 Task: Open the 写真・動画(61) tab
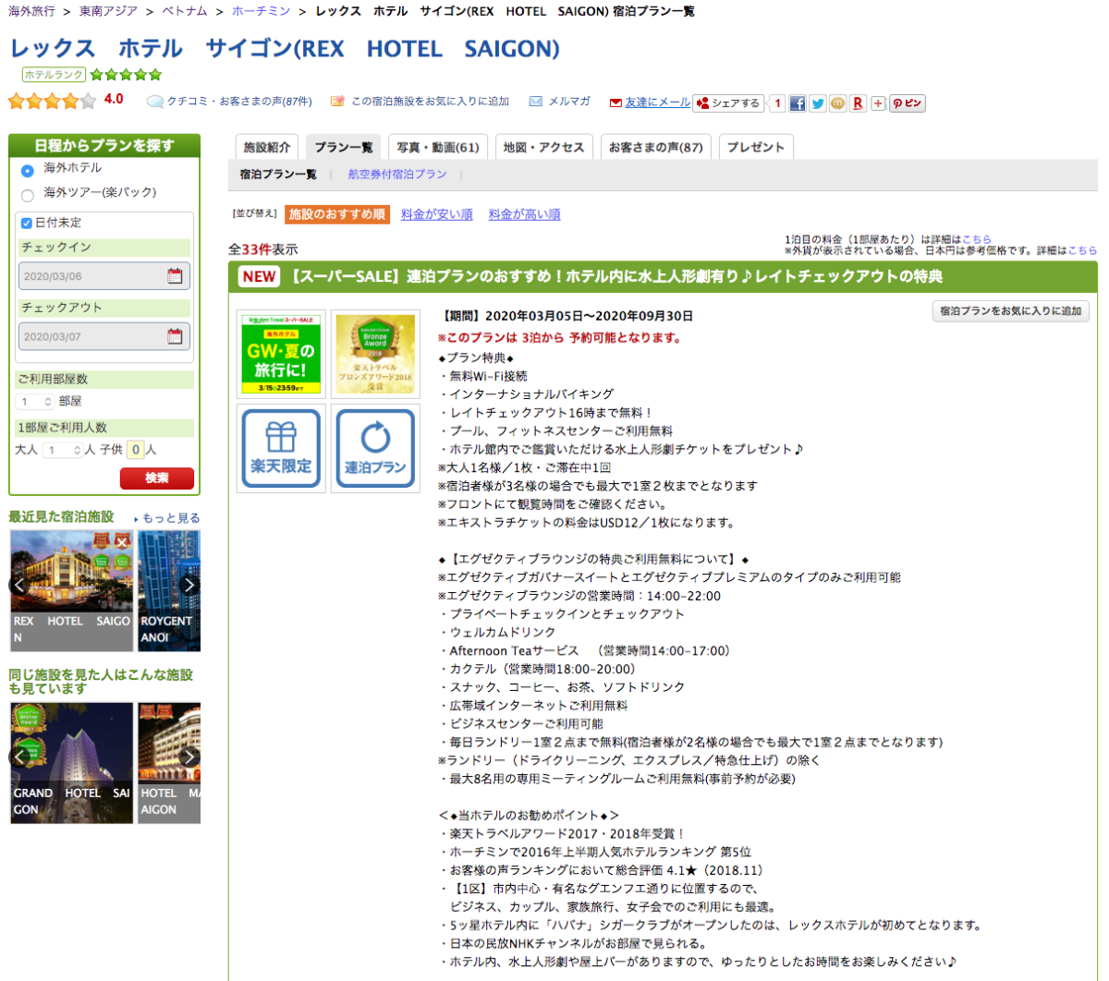point(438,148)
